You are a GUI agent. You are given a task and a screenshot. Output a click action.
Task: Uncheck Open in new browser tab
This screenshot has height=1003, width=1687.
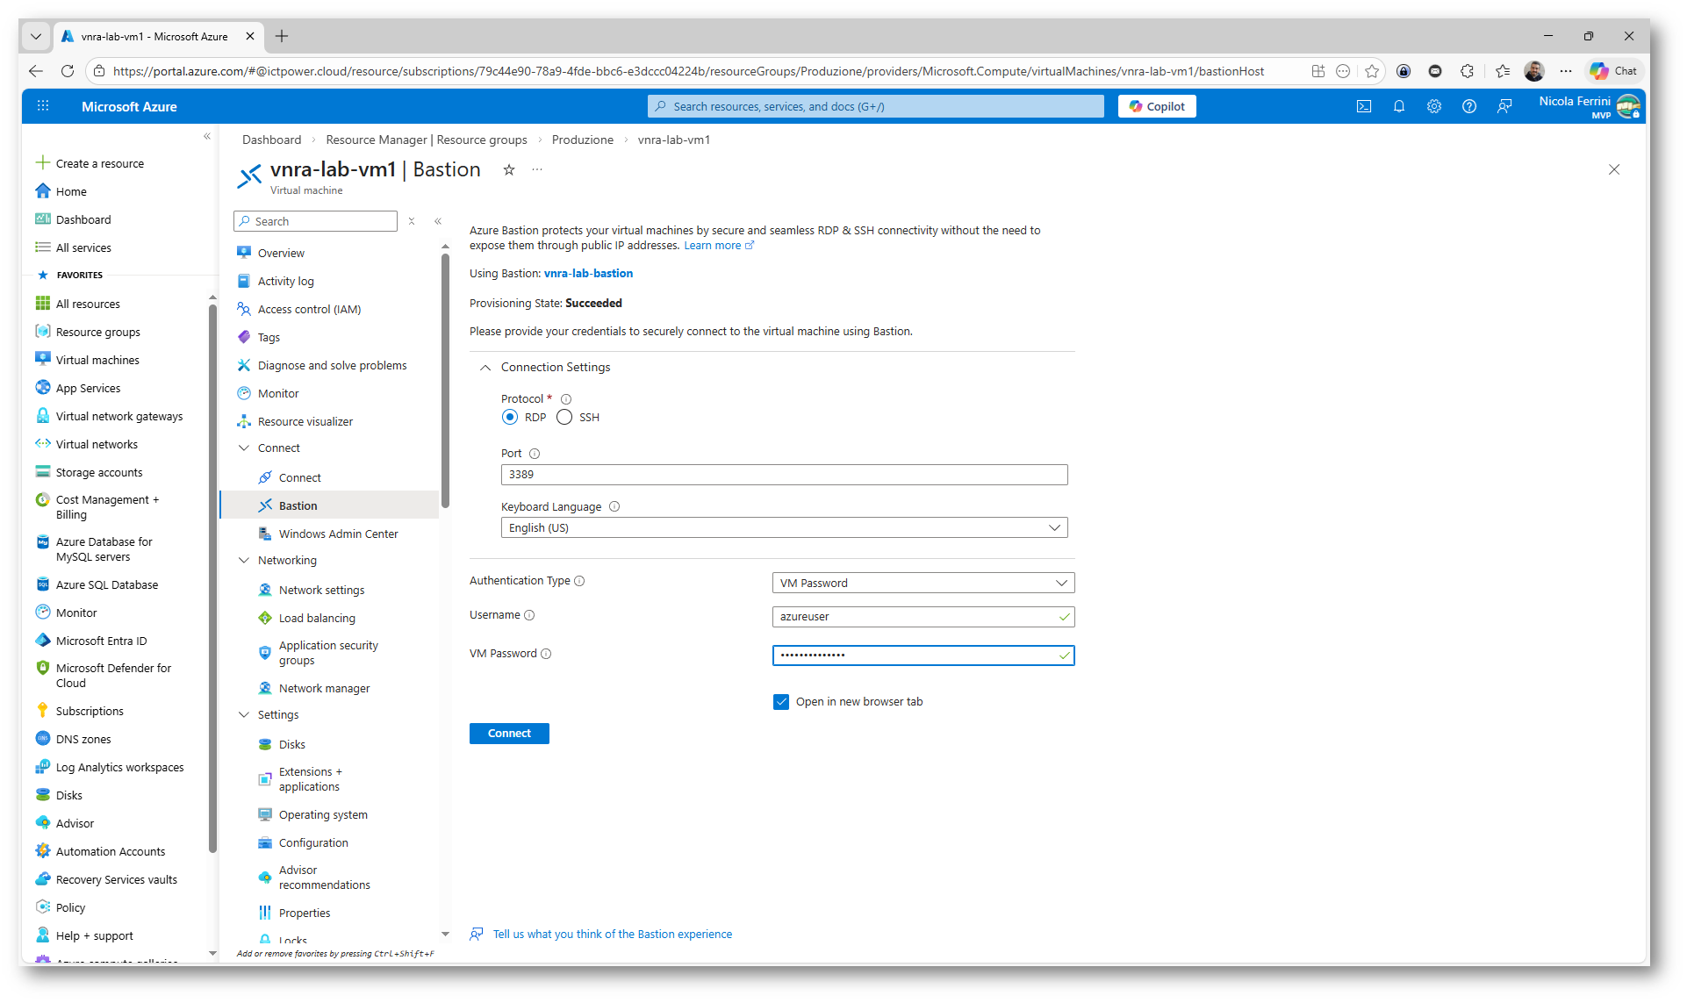(781, 702)
